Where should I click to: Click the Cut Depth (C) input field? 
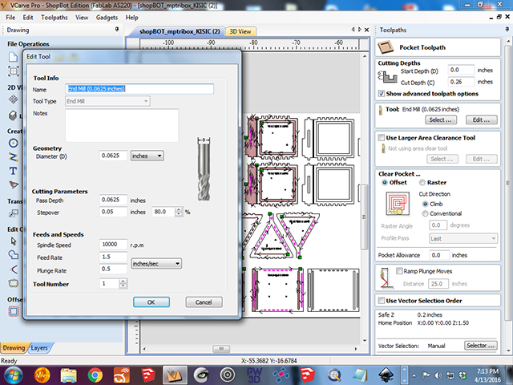[461, 82]
